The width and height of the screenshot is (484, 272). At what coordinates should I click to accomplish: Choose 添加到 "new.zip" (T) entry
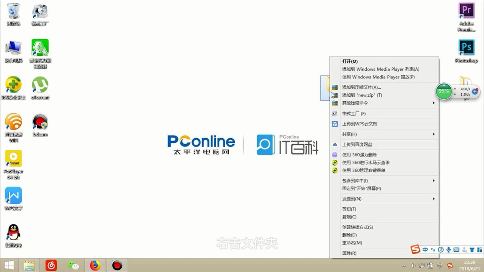384,95
